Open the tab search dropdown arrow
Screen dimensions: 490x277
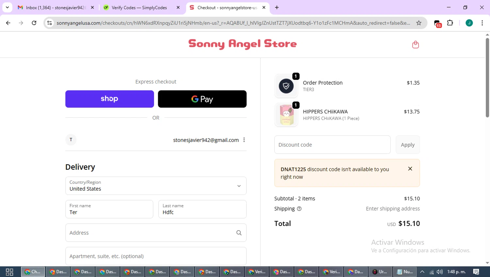coord(7,7)
